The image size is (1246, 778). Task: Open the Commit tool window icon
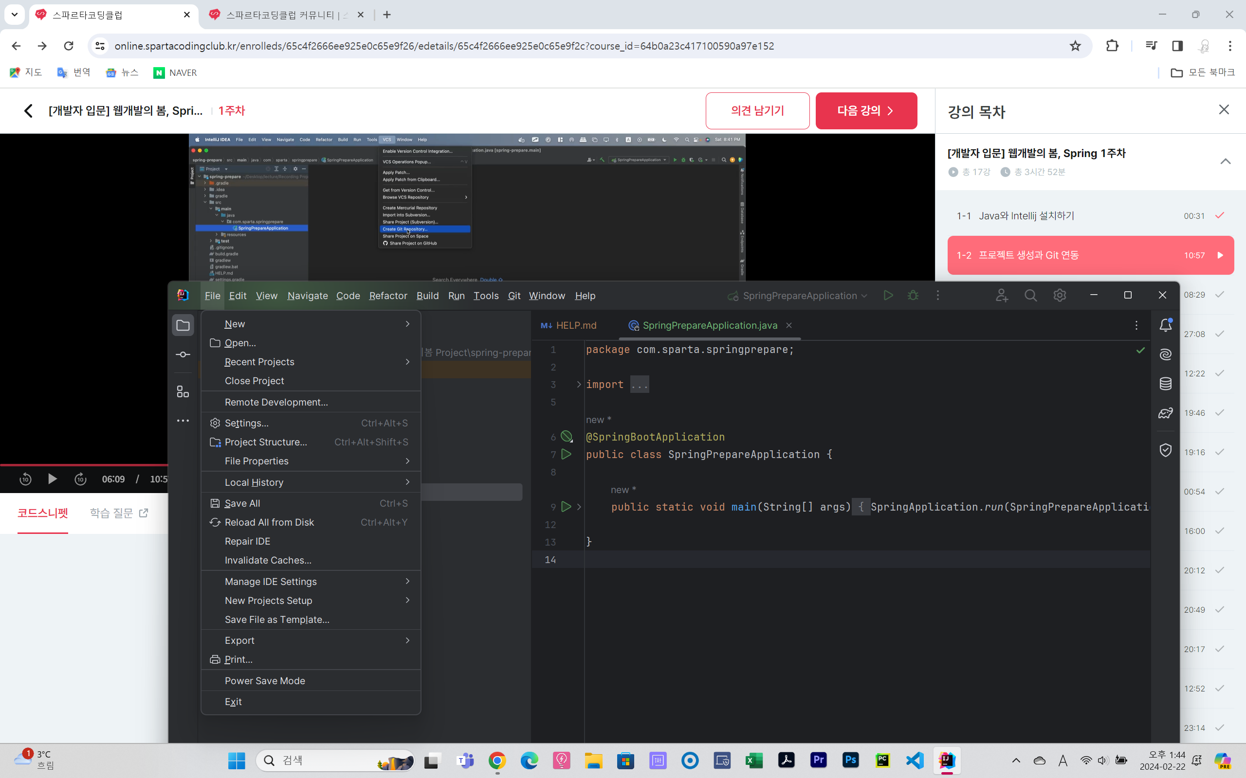(183, 354)
